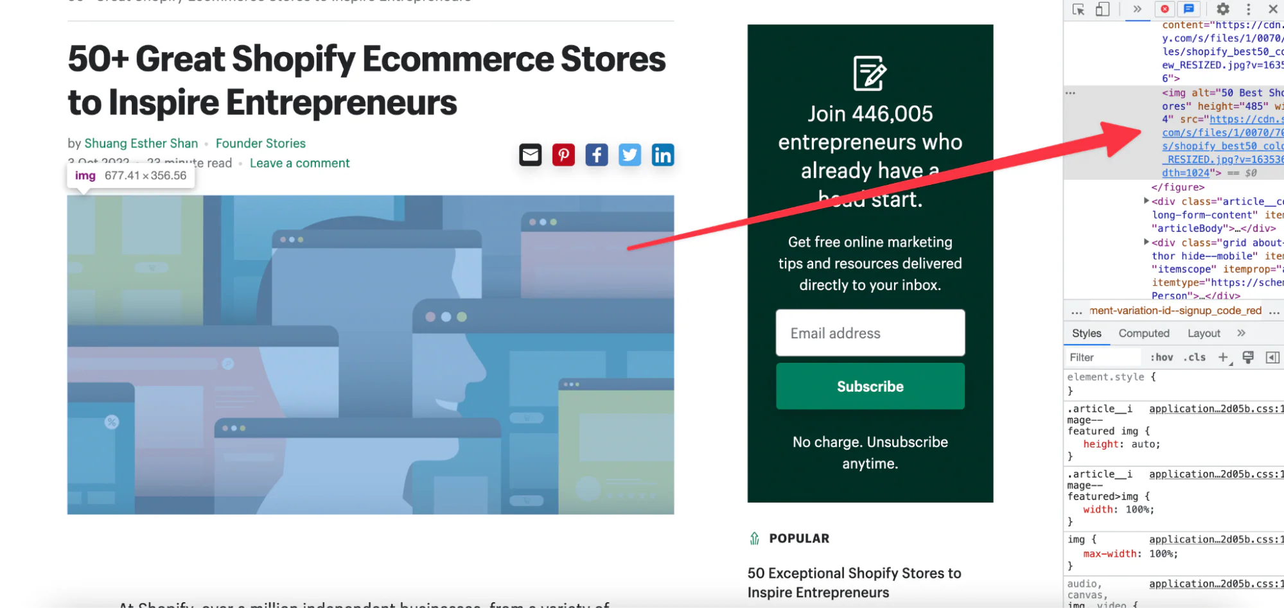The image size is (1284, 608).
Task: Show more DevTools panels via chevron
Action: pyautogui.click(x=1138, y=9)
